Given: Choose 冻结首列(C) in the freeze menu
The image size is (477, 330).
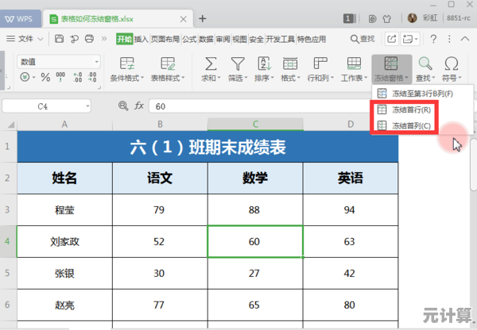Looking at the screenshot, I should point(411,125).
